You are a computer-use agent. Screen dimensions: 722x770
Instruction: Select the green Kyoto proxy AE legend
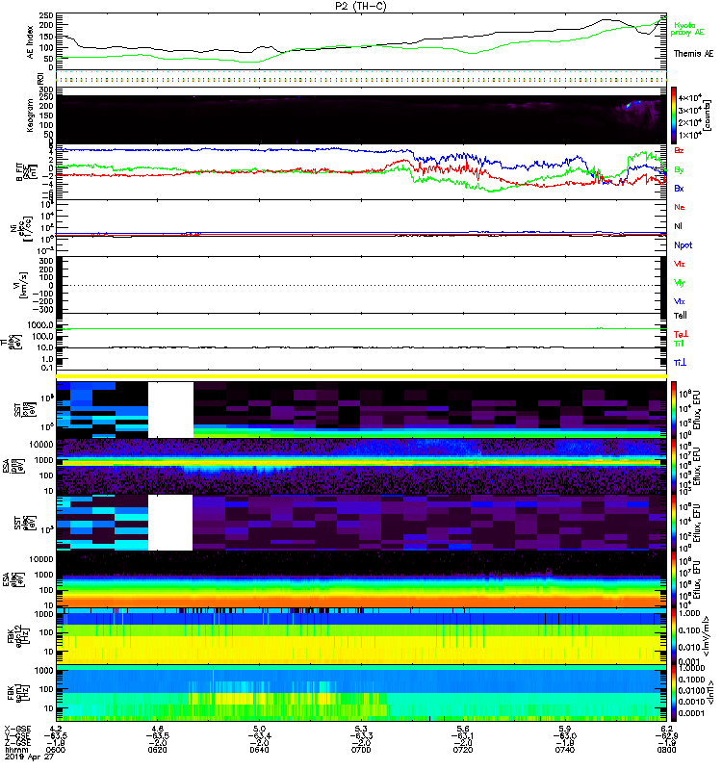coord(686,29)
